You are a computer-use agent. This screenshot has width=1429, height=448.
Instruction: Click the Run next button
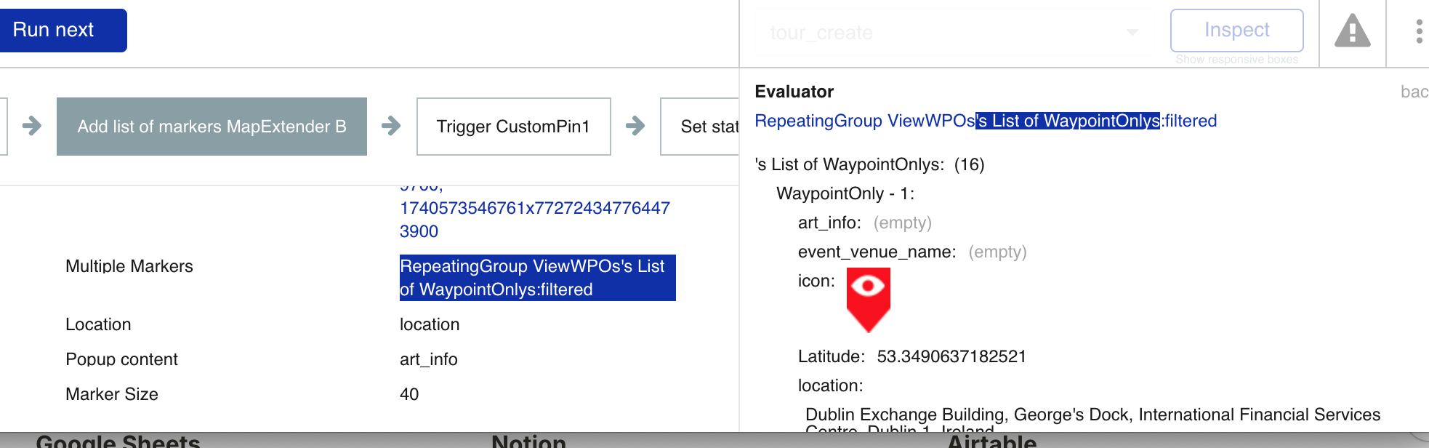point(62,30)
